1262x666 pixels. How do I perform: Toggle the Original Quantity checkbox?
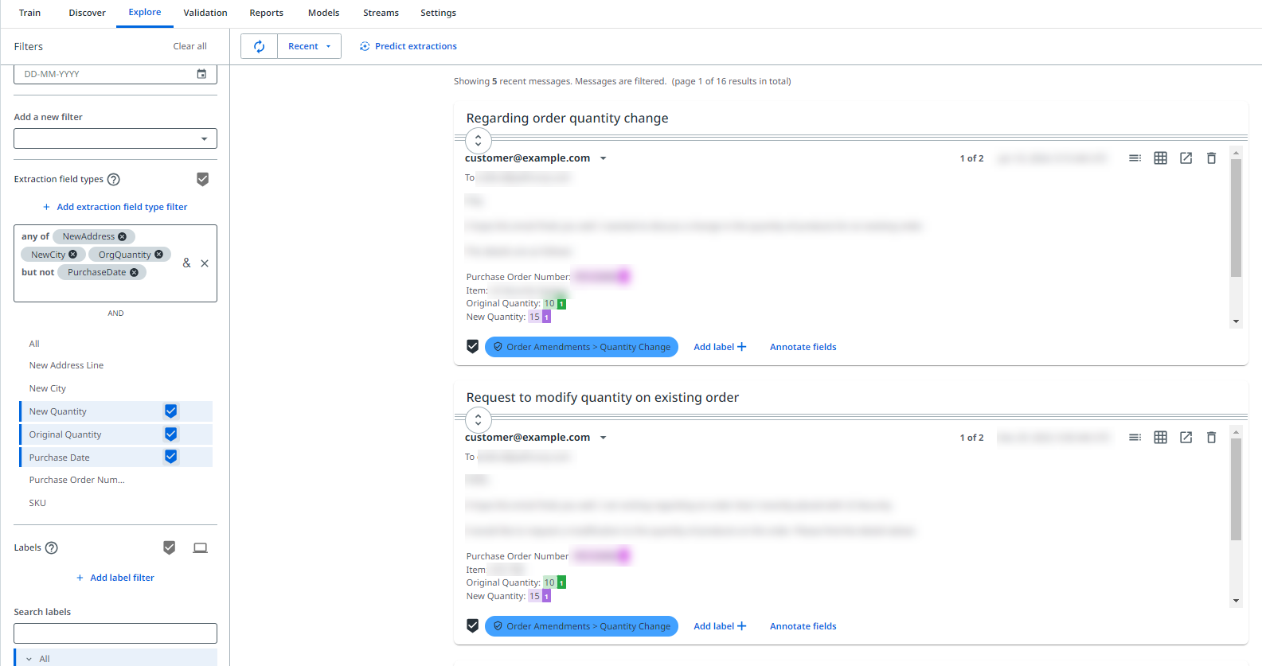click(170, 434)
